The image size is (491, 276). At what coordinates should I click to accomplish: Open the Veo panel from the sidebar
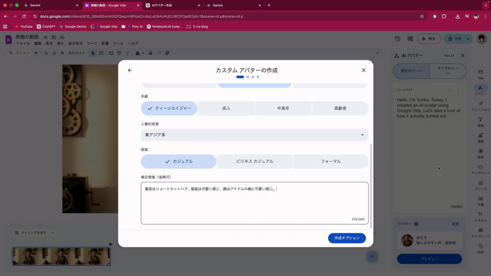click(x=480, y=74)
